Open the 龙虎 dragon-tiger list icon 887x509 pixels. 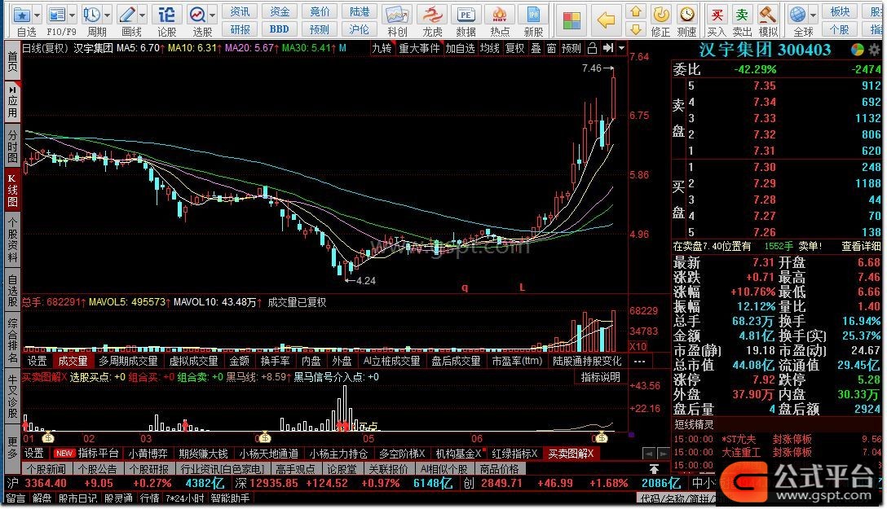(432, 15)
